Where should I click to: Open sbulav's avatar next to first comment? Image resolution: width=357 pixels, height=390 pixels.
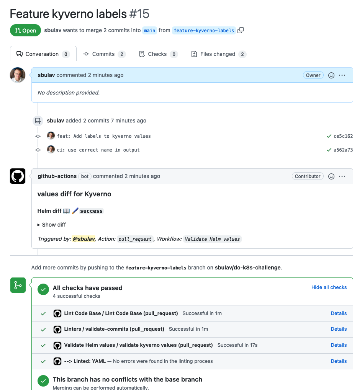[x=18, y=75]
